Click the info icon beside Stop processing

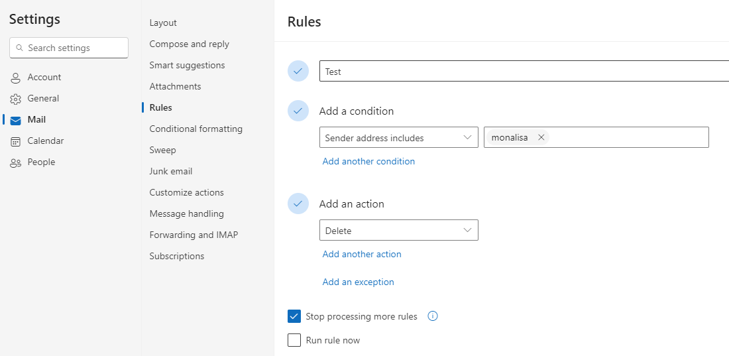(x=433, y=316)
